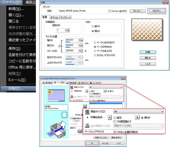Switch to the オプション tab
The width and height of the screenshot is (170, 147).
point(54,17)
